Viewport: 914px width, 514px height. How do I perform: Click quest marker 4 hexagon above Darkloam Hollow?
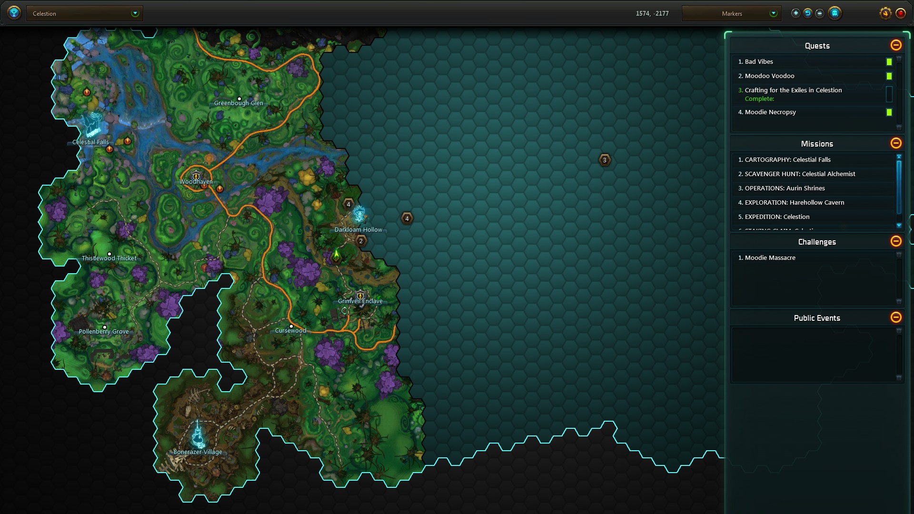pos(348,204)
